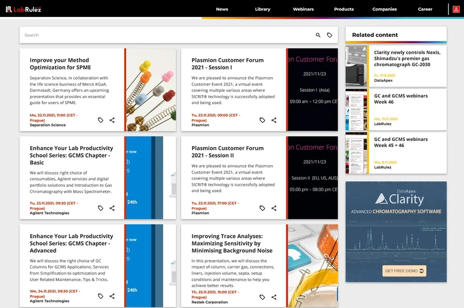Viewport: 464px width, 308px height.
Task: Click the Plasmion Session II (EU, US, AUS) image
Action: coord(313,178)
